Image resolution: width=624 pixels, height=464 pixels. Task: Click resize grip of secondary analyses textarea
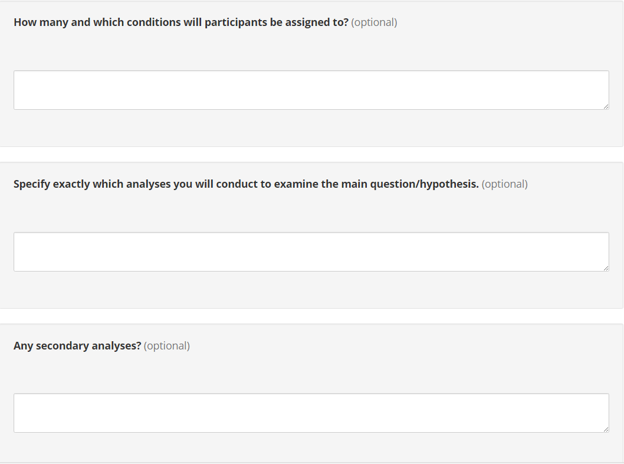[606, 429]
